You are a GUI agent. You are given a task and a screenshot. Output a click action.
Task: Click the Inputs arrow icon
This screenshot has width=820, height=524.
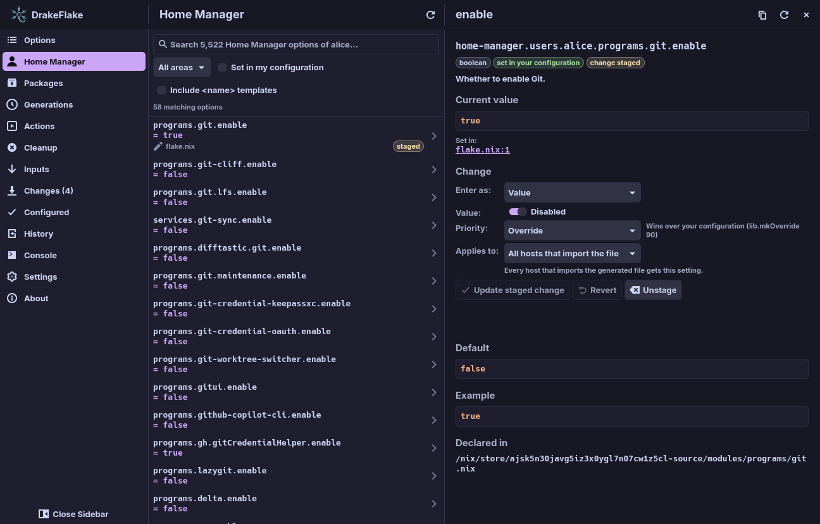(12, 169)
